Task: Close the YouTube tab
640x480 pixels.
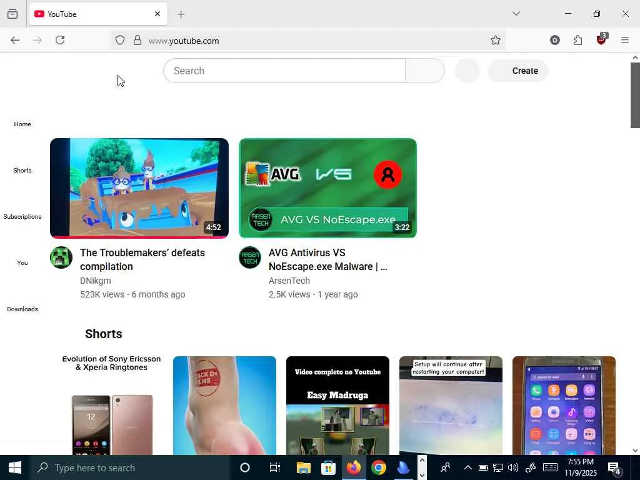Action: [x=157, y=14]
